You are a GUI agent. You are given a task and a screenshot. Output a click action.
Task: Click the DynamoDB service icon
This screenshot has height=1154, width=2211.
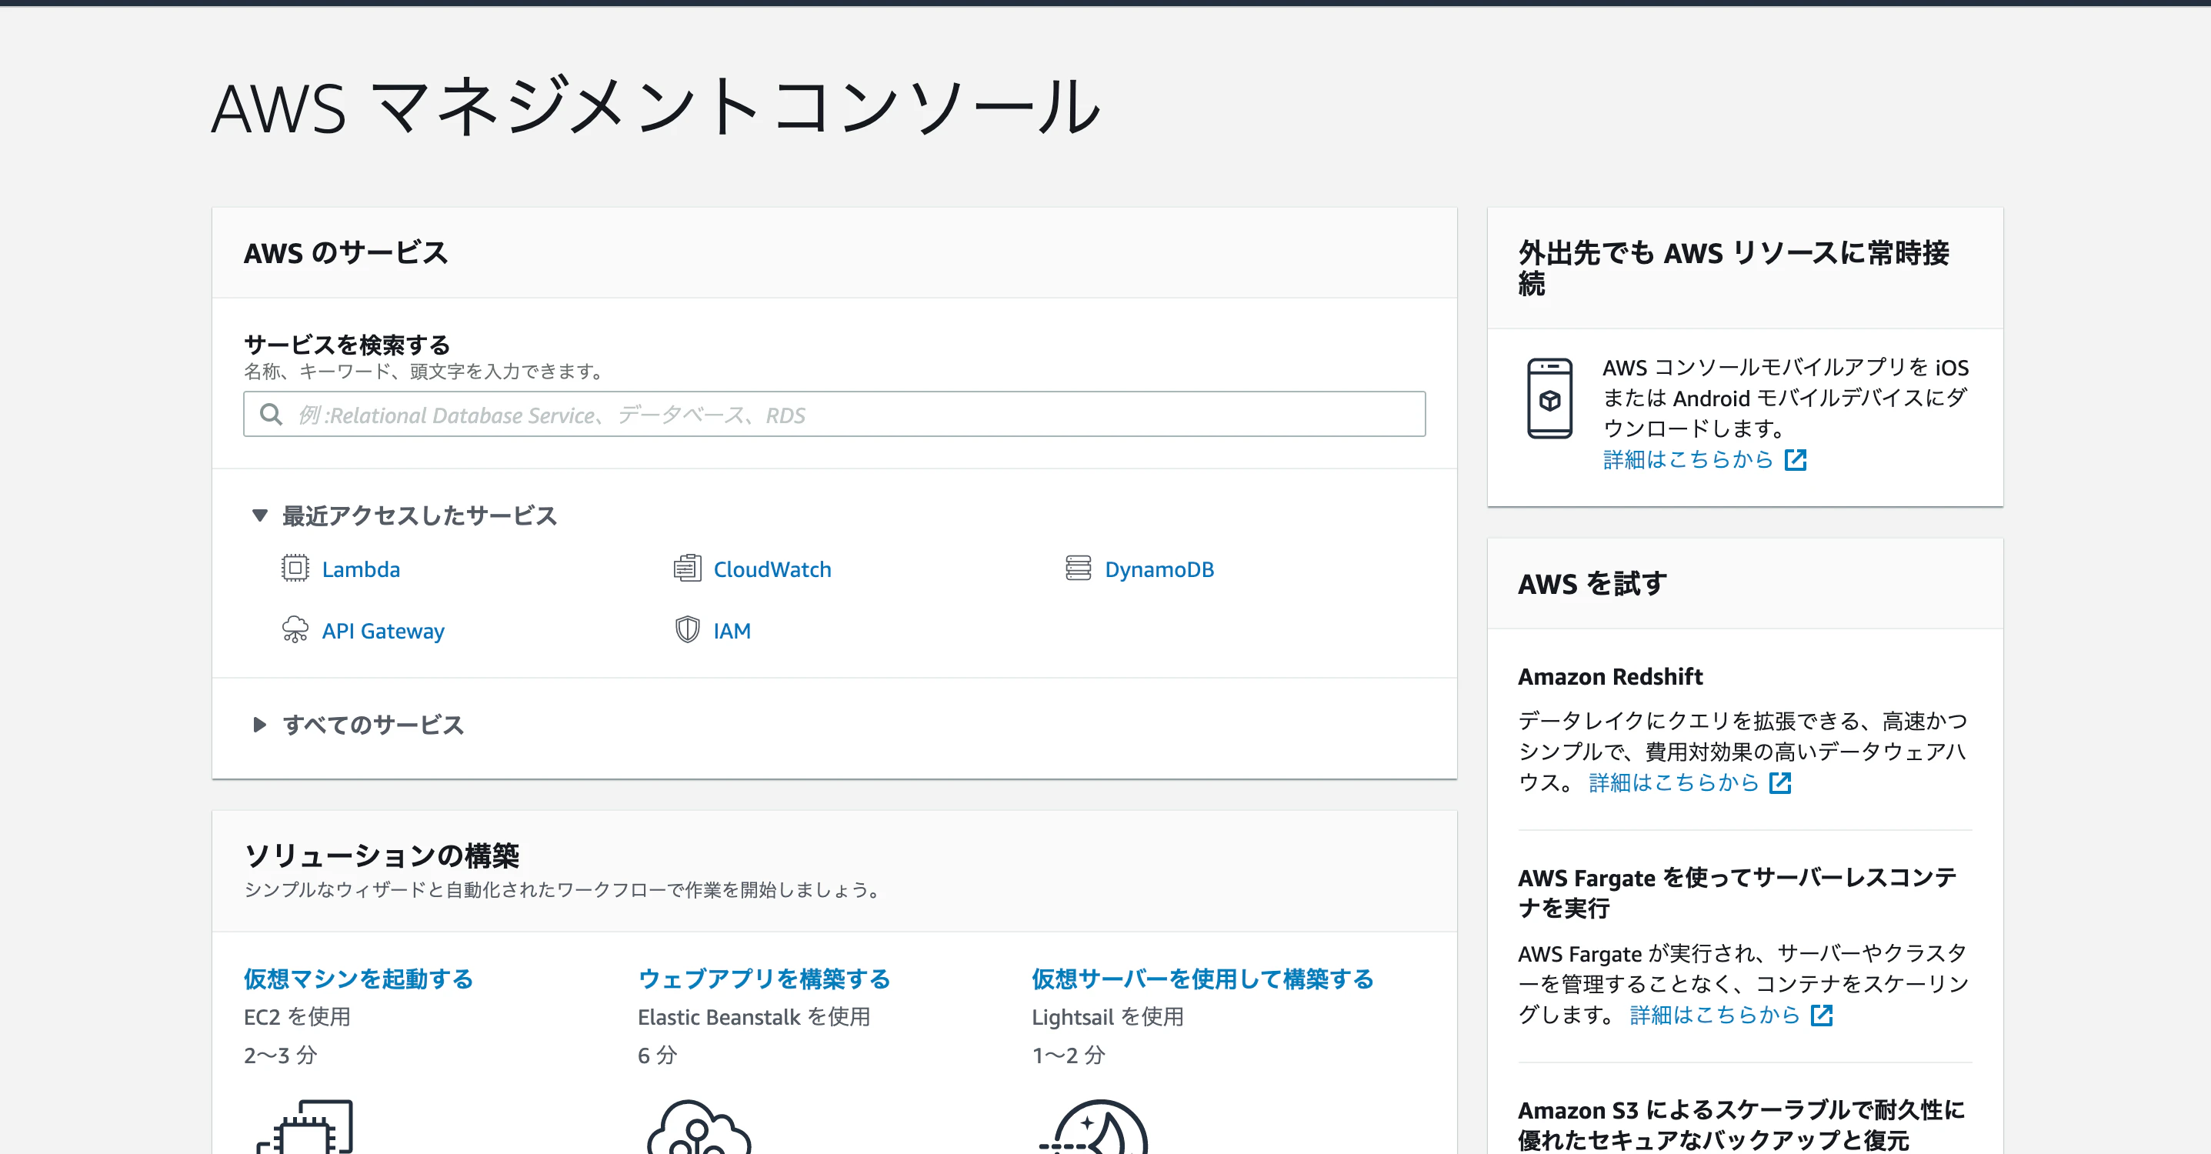(1078, 569)
